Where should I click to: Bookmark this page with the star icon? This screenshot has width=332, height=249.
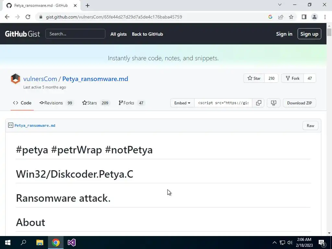[x=291, y=17]
